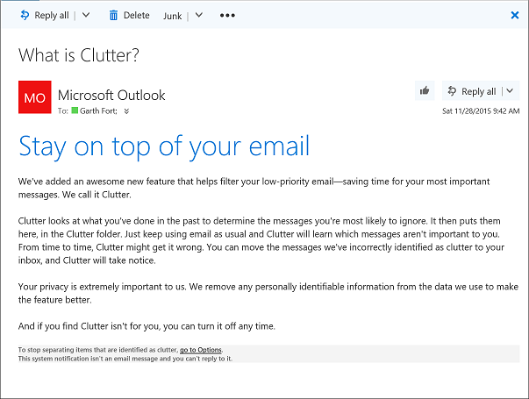529x399 pixels.
Task: Click the 'Stay on top of your email' heading
Action: pos(163,146)
